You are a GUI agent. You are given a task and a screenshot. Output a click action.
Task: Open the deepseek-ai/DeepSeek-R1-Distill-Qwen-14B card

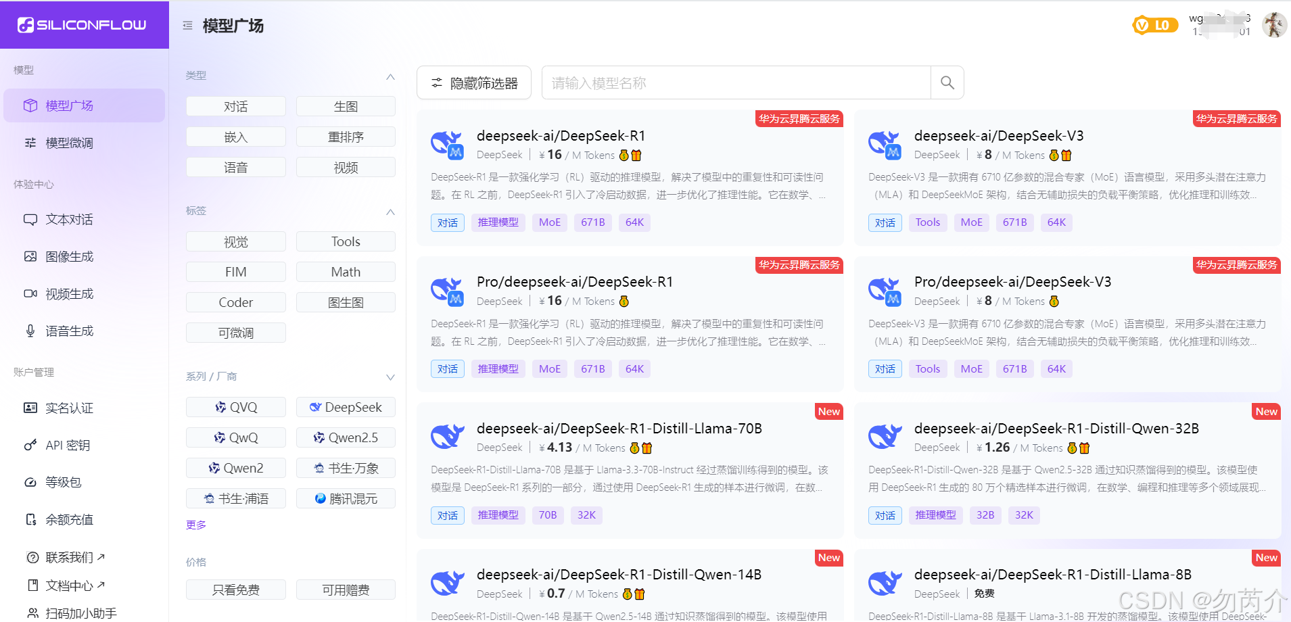tap(630, 585)
